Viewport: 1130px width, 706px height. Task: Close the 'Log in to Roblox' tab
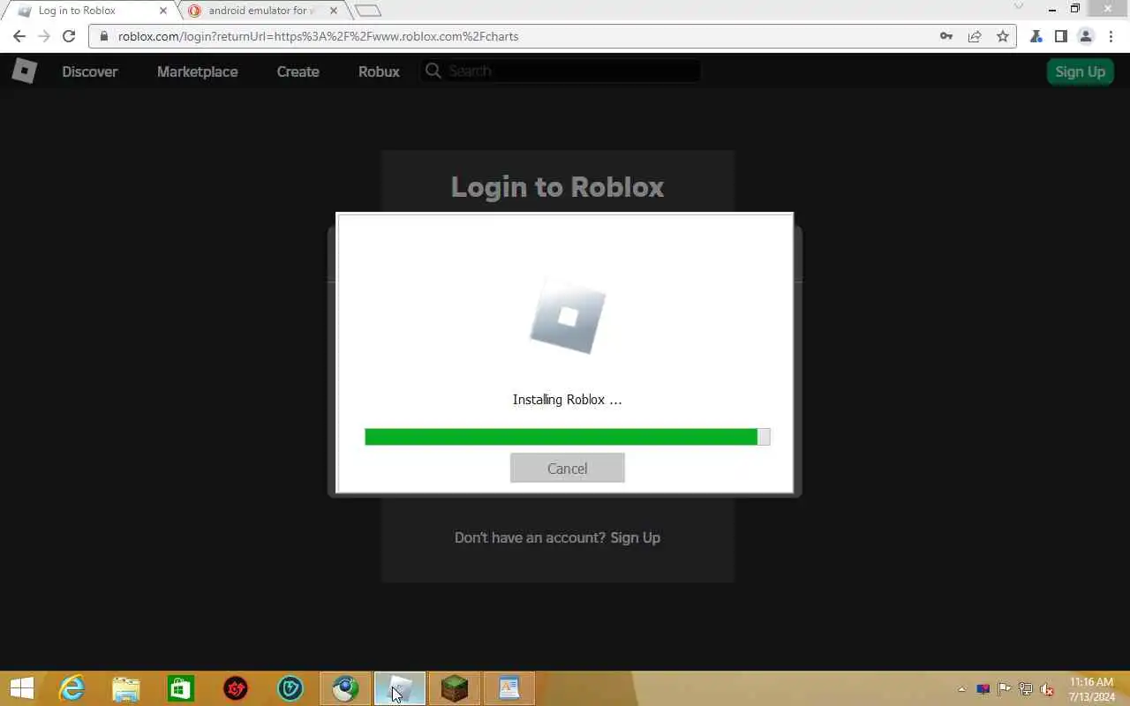pos(163,11)
